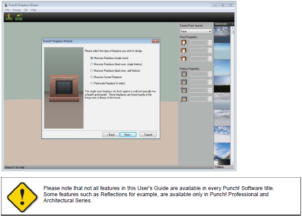Increase the face height spinner value

[x=210, y=49]
